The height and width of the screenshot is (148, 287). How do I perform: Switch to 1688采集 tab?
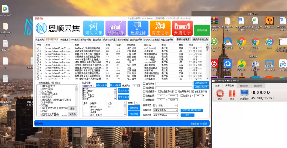click(74, 39)
